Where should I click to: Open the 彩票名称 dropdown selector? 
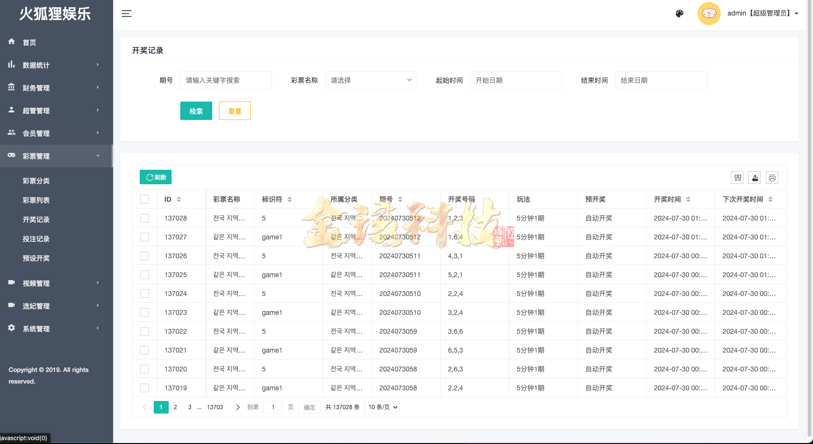371,80
